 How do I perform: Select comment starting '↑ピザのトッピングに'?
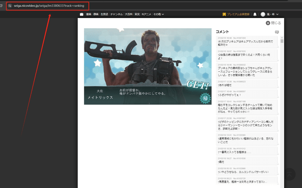(247, 124)
